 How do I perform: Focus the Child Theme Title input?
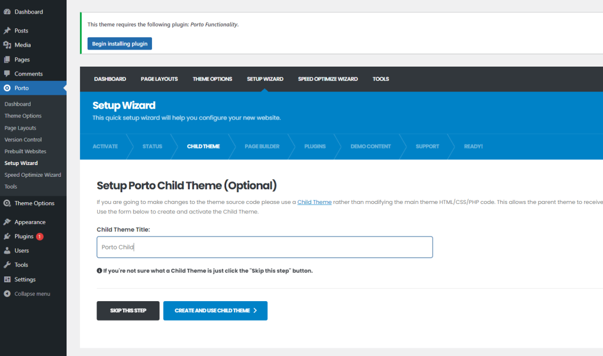coord(264,247)
